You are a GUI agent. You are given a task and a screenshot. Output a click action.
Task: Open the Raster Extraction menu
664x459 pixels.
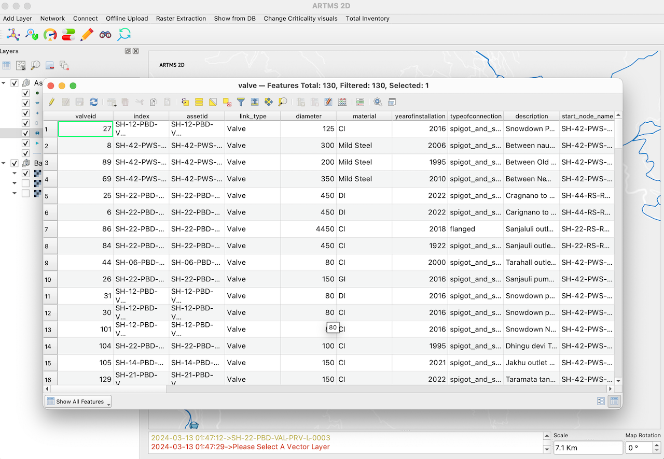click(181, 18)
